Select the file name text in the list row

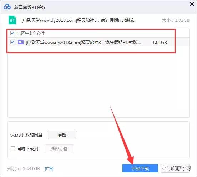[83, 42]
